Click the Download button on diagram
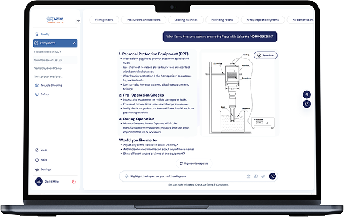Image resolution: width=344 pixels, height=217 pixels. point(265,55)
